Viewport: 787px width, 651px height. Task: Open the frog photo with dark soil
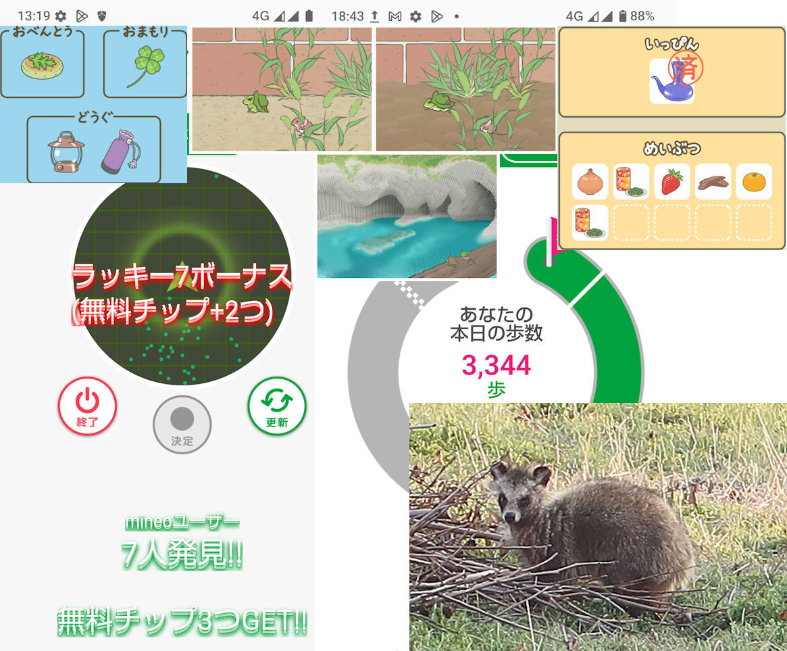pyautogui.click(x=465, y=89)
